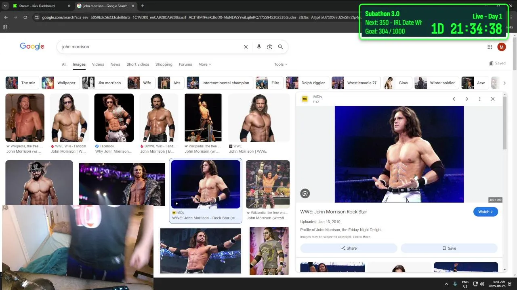Select the Wallpaper suggestion chip
The image size is (517, 290).
click(60, 83)
